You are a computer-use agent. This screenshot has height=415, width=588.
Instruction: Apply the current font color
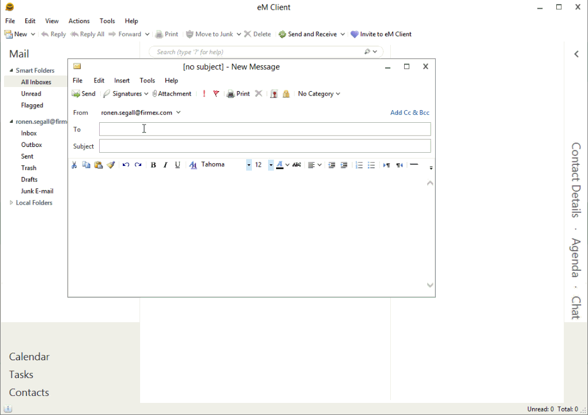[280, 165]
